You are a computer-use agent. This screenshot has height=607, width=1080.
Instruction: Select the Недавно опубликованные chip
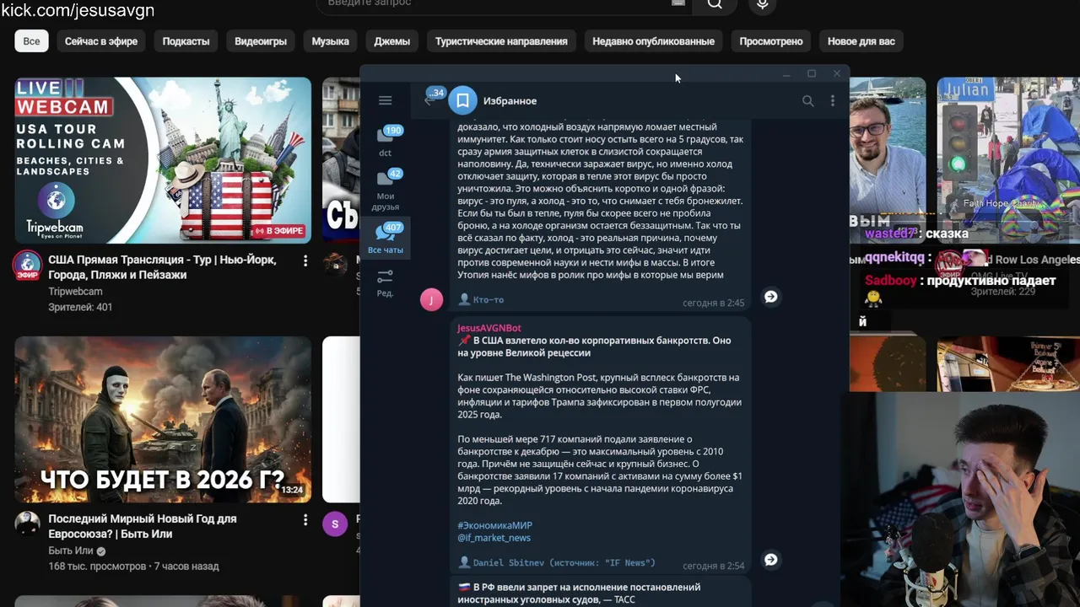[653, 41]
